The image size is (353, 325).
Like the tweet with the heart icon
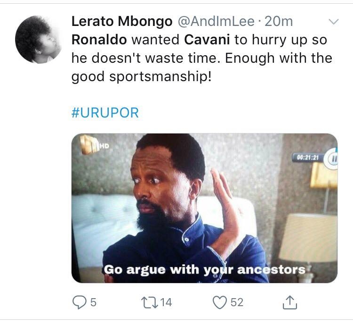tap(220, 302)
